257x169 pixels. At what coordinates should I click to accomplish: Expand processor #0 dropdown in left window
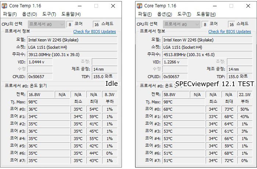pos(47,24)
